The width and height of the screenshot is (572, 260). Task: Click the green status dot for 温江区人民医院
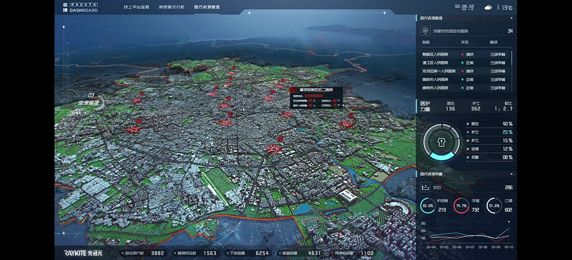(462, 63)
